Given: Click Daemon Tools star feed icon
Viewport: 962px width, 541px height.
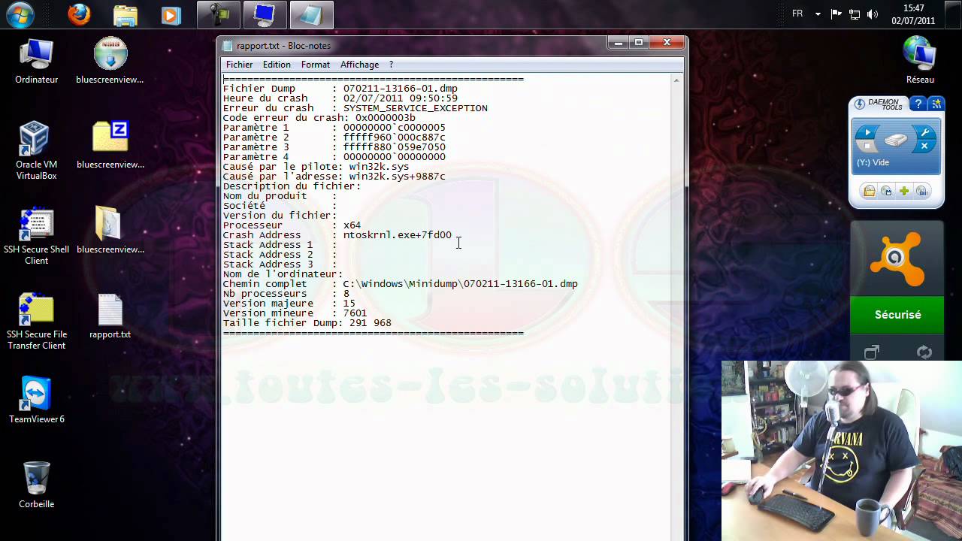Looking at the screenshot, I should coord(936,104).
